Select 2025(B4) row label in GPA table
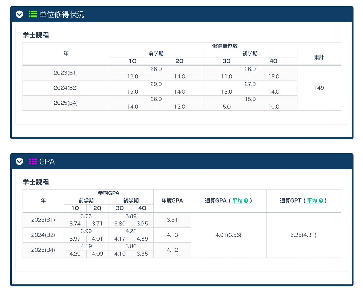Image resolution: width=363 pixels, height=292 pixels. click(x=43, y=250)
